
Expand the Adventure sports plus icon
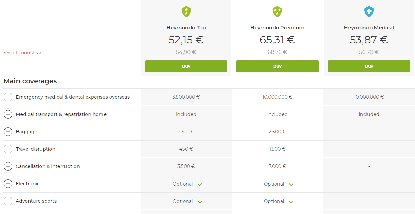point(8,201)
